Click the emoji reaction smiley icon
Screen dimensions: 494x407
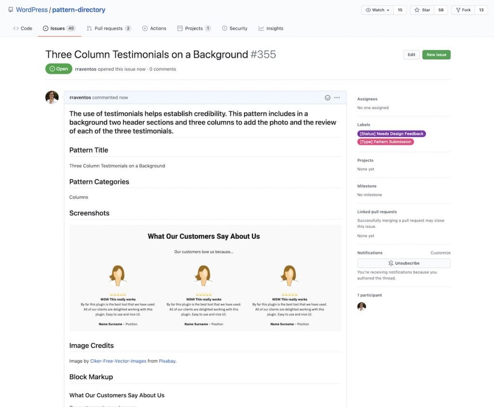pos(328,98)
